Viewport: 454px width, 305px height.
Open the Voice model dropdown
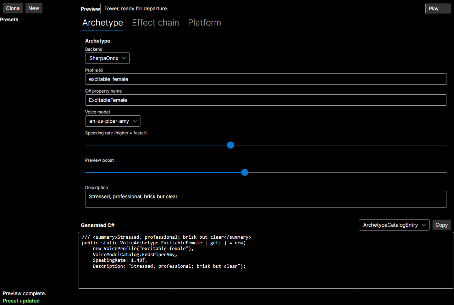113,121
